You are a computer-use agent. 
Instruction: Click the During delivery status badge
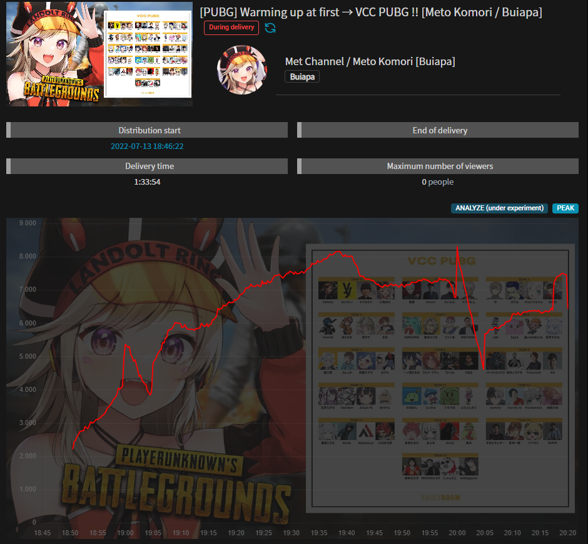coord(231,28)
